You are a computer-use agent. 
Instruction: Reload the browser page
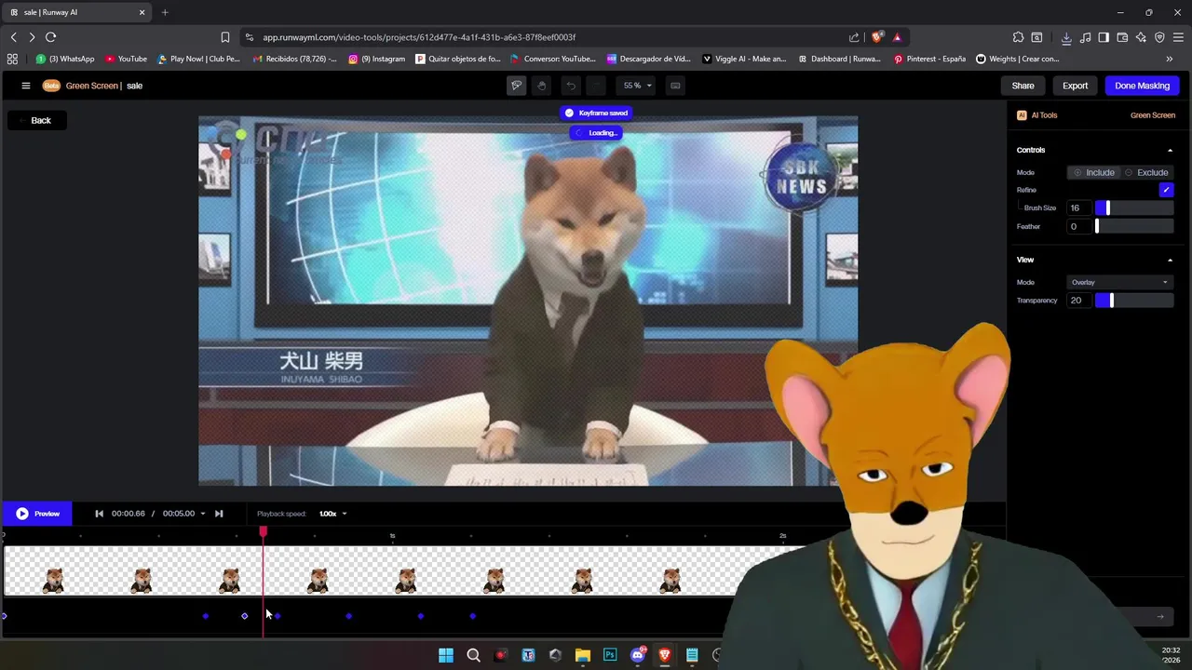(x=50, y=37)
